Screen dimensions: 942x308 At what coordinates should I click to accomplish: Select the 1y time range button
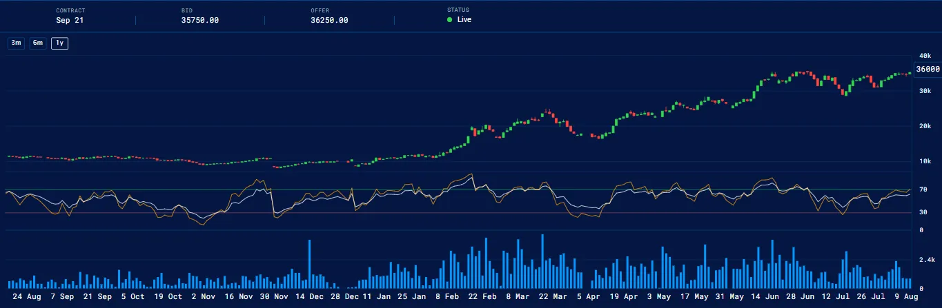click(x=60, y=43)
